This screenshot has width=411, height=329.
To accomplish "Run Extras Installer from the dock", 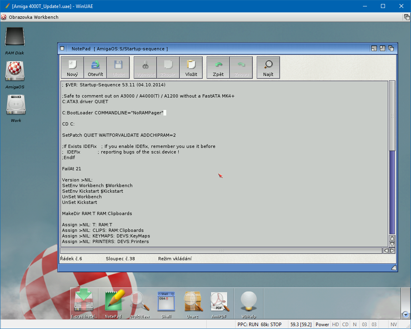I will coord(85,302).
